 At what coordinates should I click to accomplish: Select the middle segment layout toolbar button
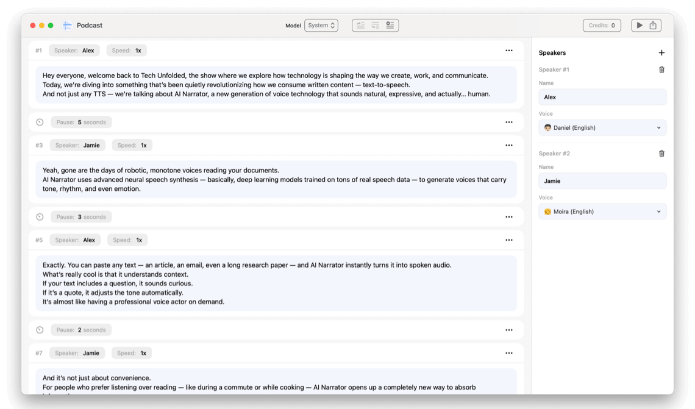(x=376, y=26)
